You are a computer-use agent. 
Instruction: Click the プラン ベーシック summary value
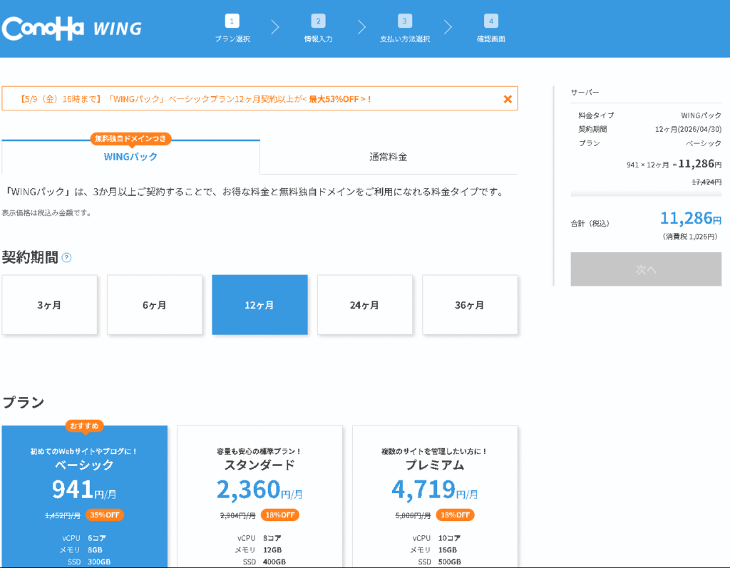tap(704, 143)
